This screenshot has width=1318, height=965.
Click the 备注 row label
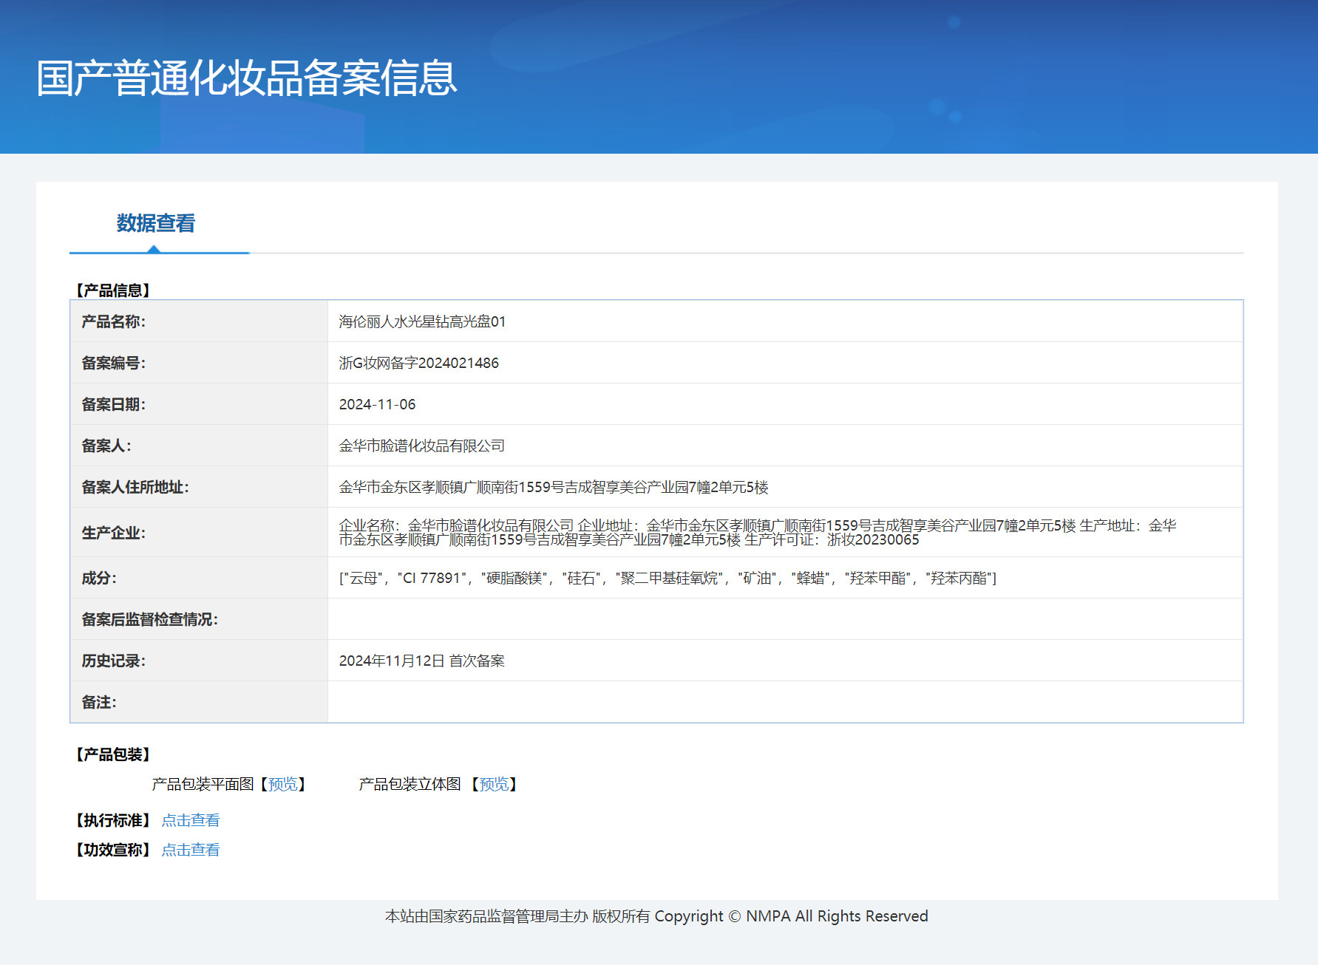(x=98, y=702)
